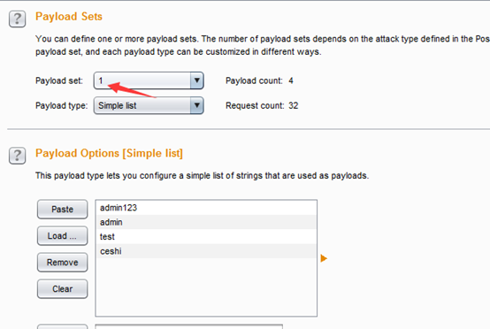Select the ceshi payload entry

[x=206, y=251]
